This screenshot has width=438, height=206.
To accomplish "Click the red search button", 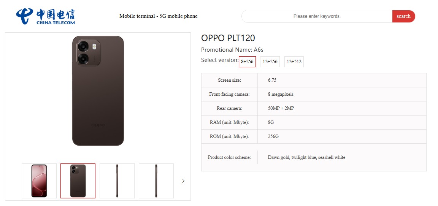I will pyautogui.click(x=403, y=16).
